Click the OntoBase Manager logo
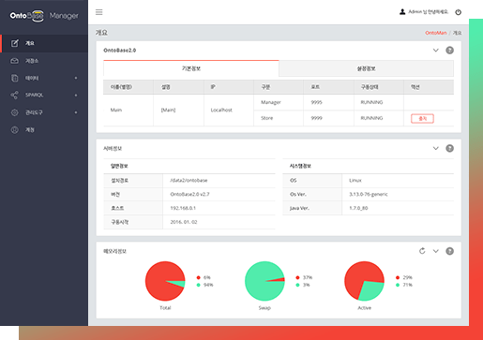The image size is (483, 340). [44, 16]
